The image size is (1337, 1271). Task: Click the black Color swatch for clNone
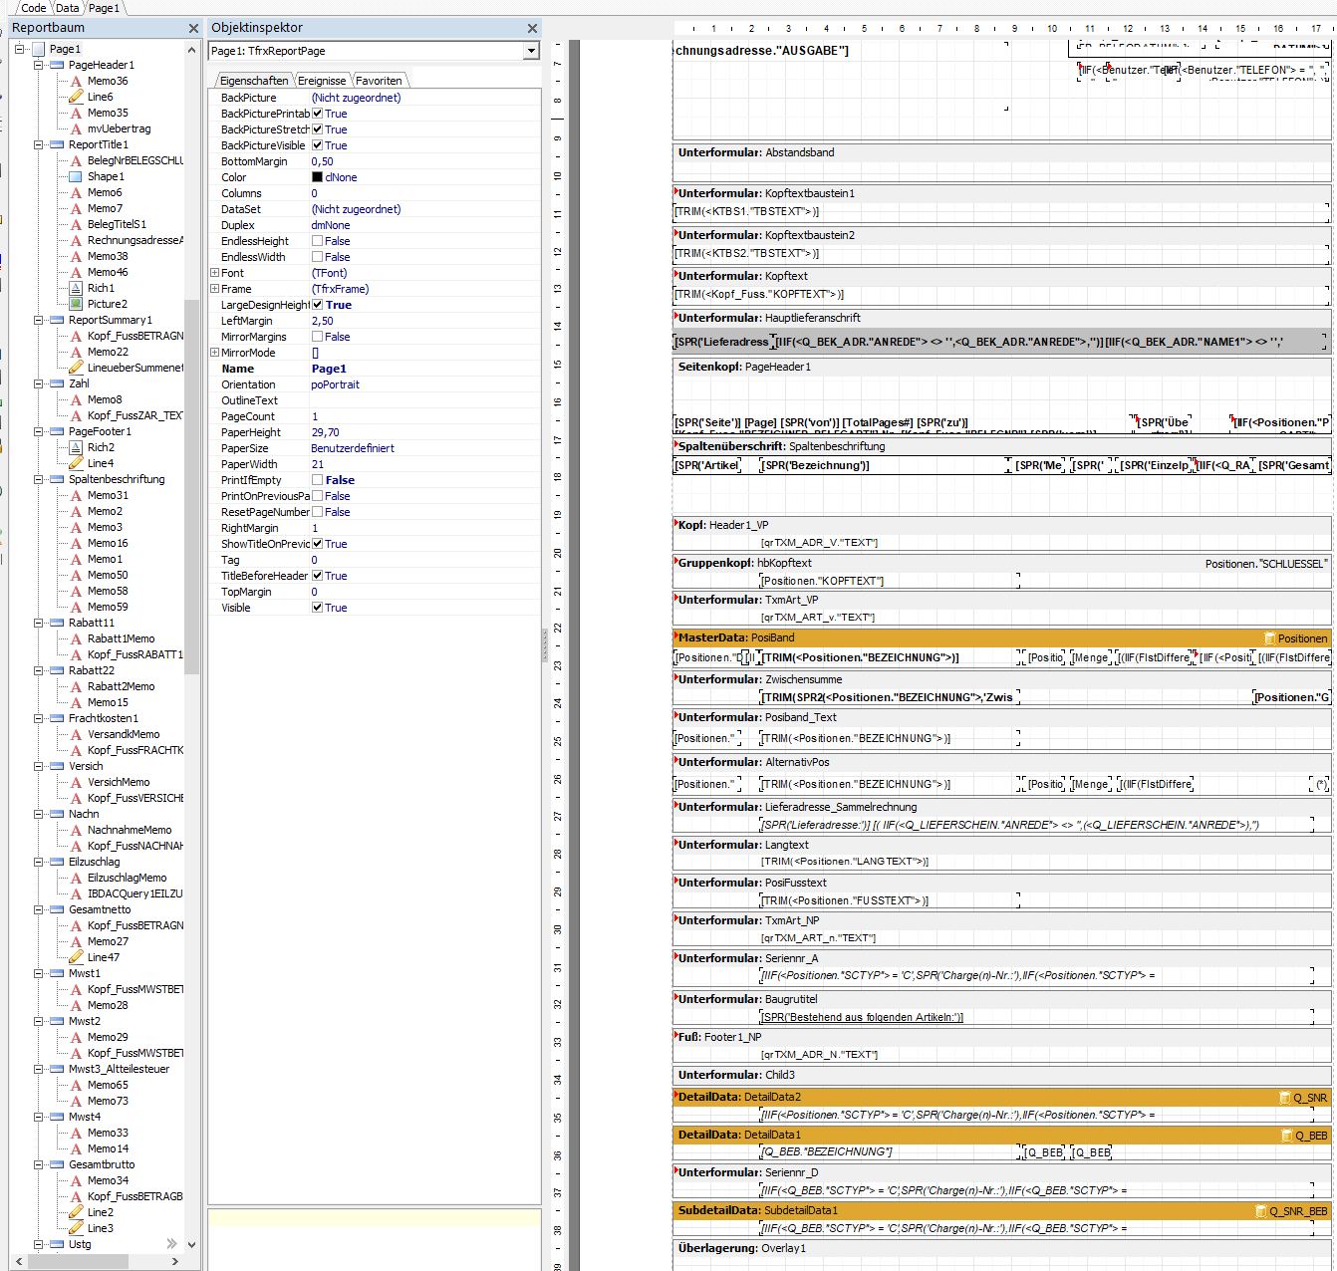point(317,177)
